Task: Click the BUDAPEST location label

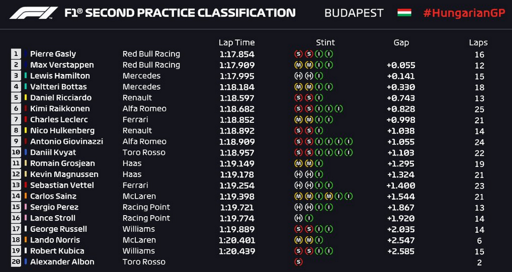Action: coord(354,13)
